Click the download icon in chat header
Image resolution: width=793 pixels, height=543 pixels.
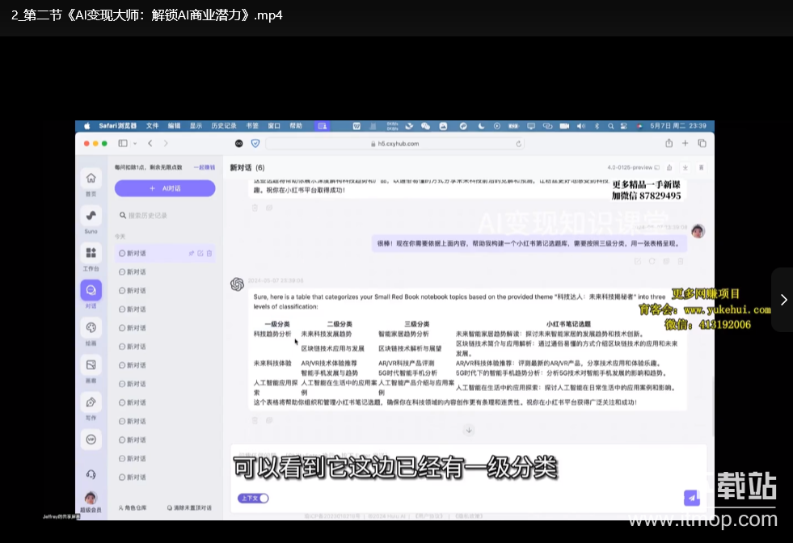[685, 167]
